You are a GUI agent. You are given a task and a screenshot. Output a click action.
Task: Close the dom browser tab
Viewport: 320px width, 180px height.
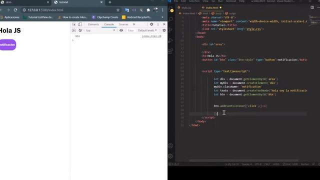48,2
